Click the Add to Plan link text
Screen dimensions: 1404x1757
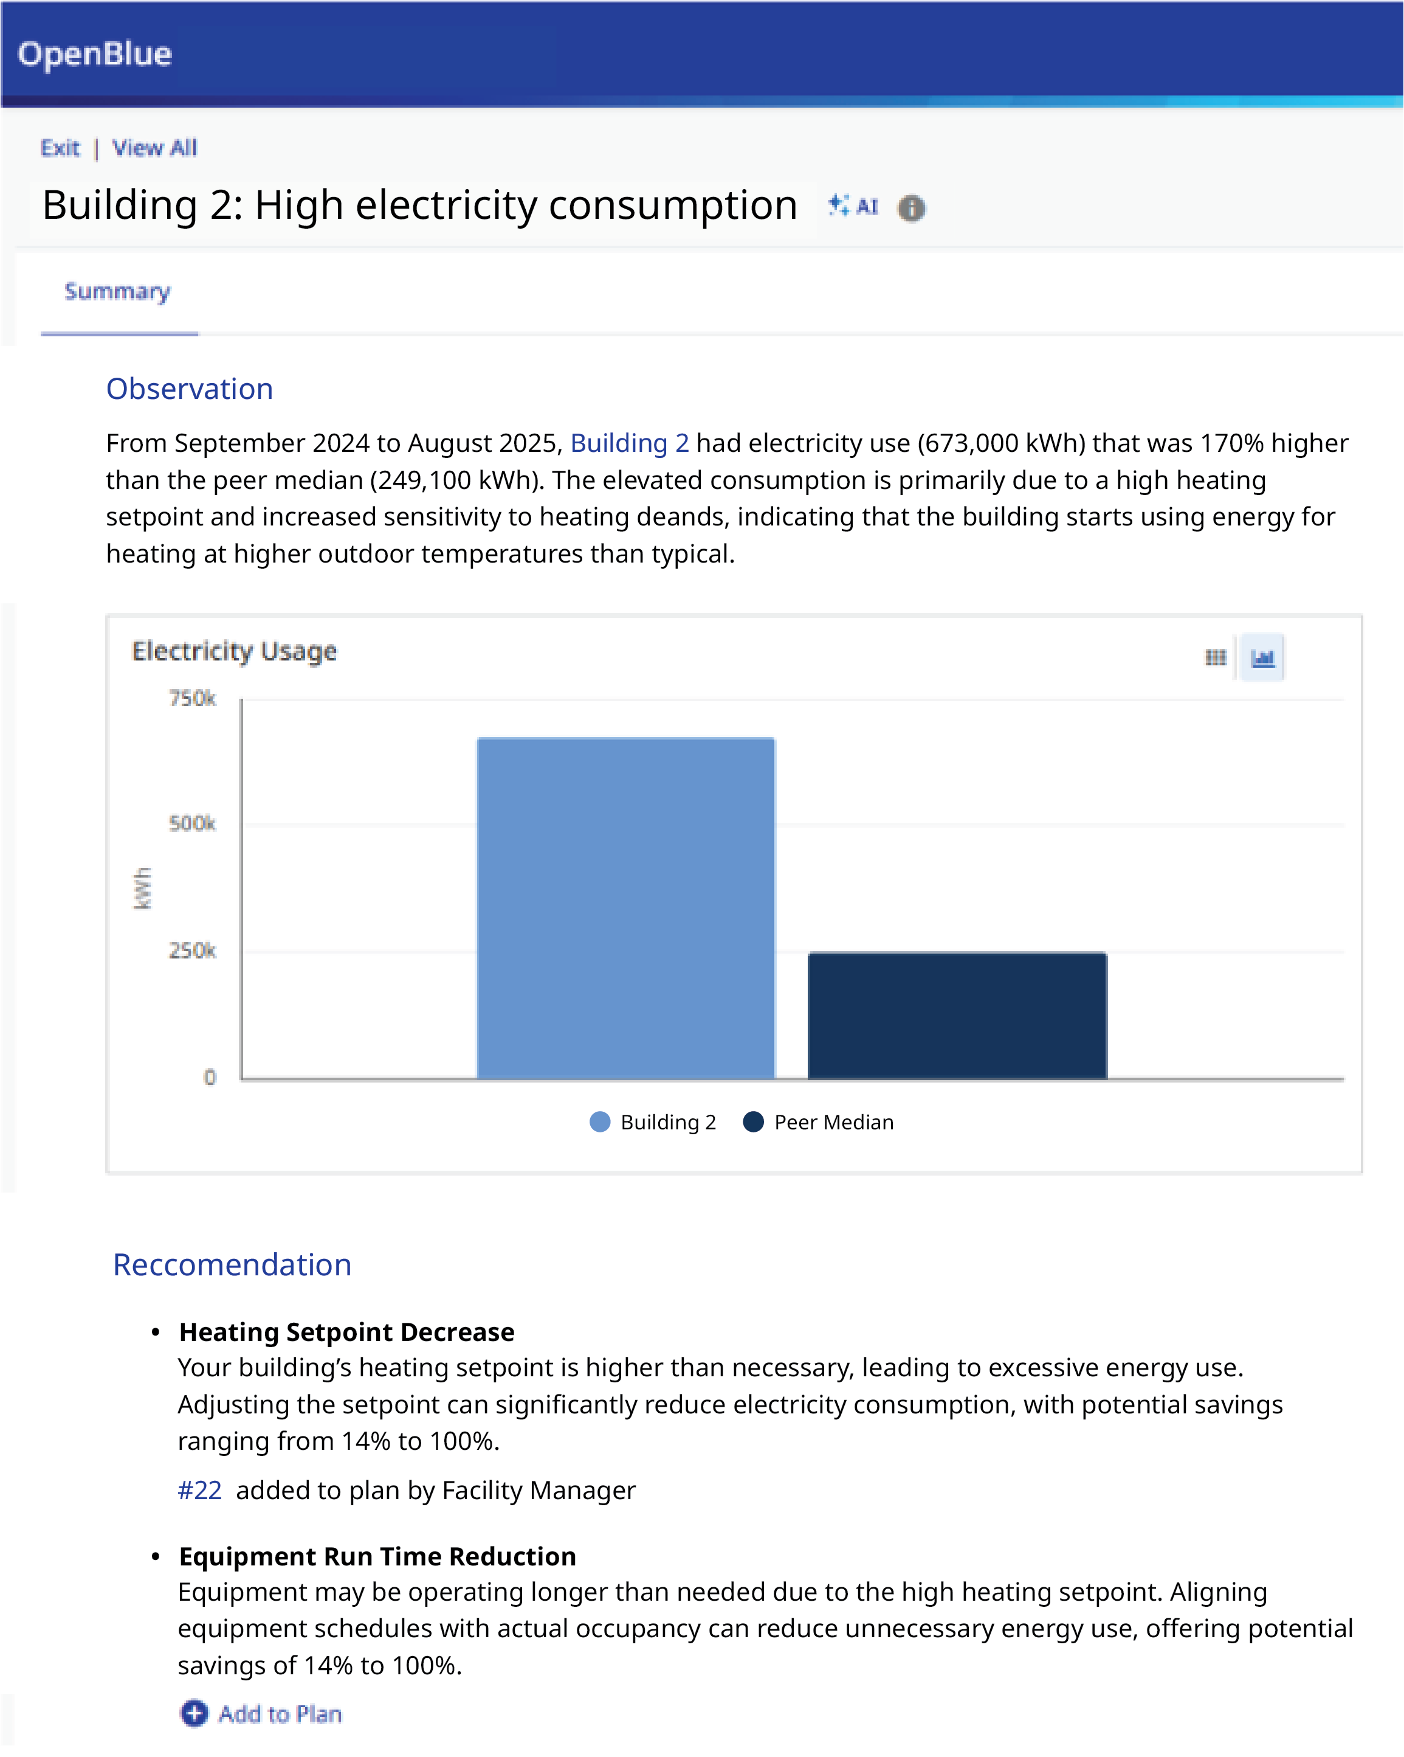280,1714
